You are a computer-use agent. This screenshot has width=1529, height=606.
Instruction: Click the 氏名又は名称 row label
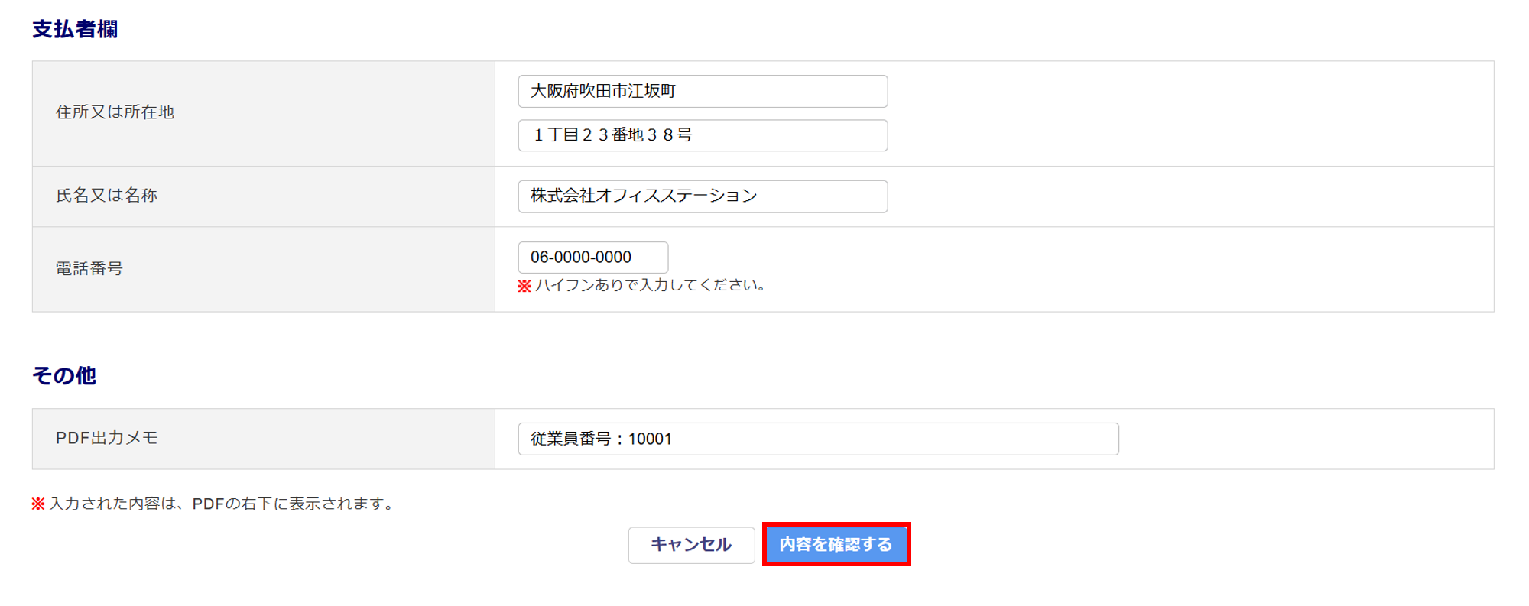point(106,196)
